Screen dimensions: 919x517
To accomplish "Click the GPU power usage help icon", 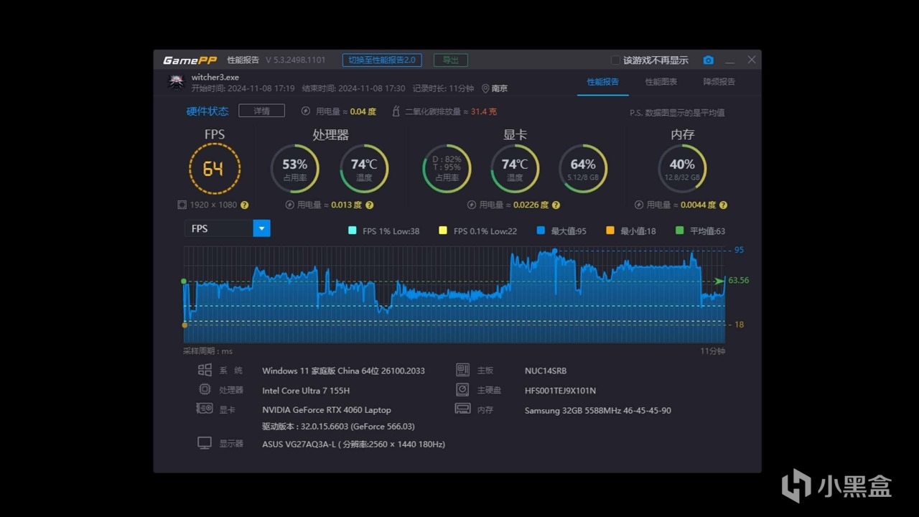I will (x=556, y=205).
